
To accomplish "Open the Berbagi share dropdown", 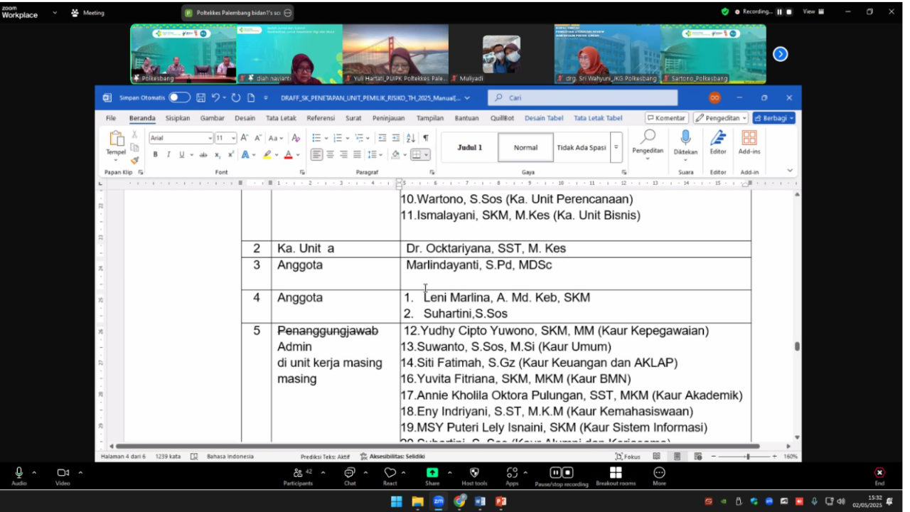I will point(773,118).
